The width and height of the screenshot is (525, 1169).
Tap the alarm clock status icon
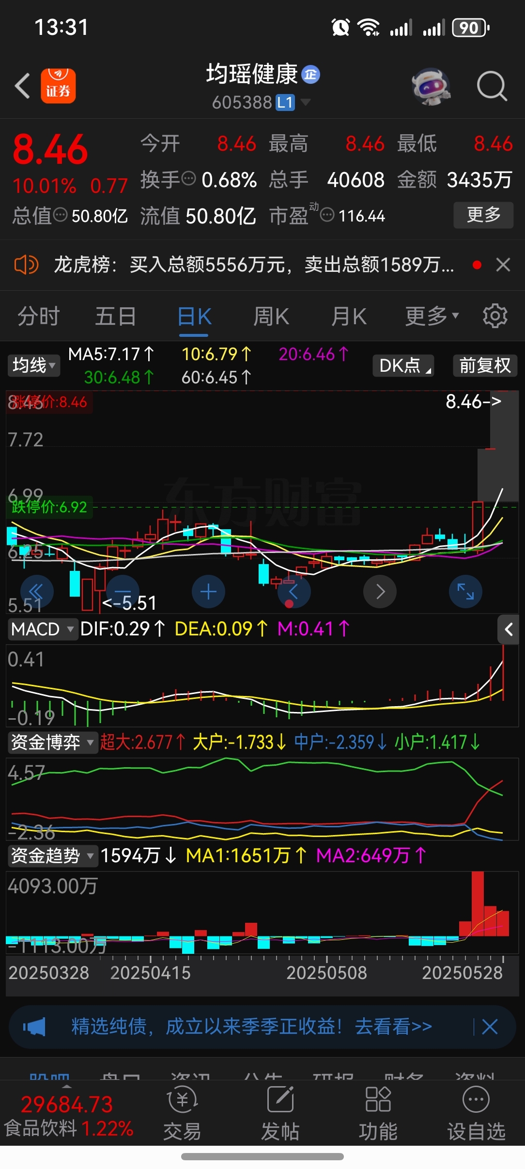click(340, 27)
